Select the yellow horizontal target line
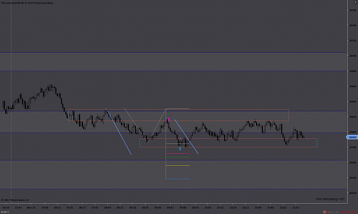The width and height of the screenshot is (358, 214). 178,166
